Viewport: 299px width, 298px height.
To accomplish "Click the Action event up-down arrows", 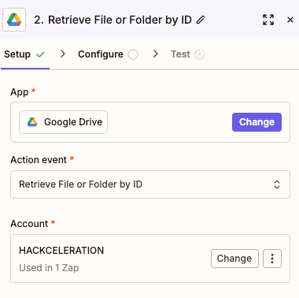I will [277, 184].
